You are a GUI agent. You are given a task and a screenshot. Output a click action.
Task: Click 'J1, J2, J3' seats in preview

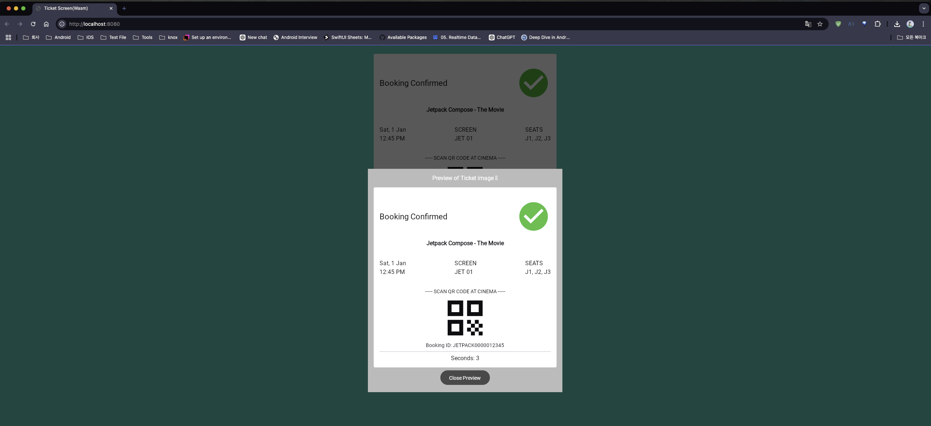tap(538, 272)
